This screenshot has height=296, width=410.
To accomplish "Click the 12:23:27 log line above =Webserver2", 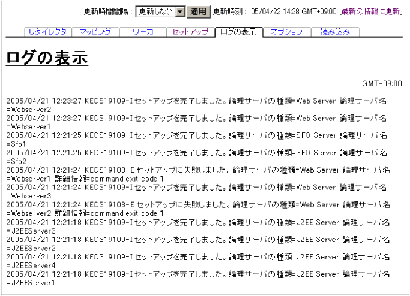I will pyautogui.click(x=196, y=101).
